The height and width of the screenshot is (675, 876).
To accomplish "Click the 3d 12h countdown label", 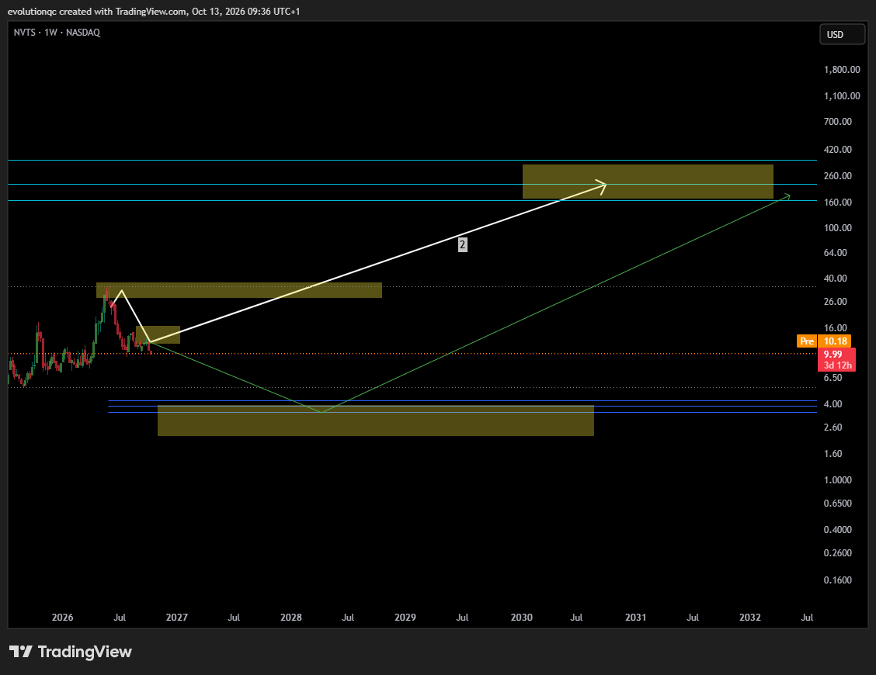I will 837,365.
